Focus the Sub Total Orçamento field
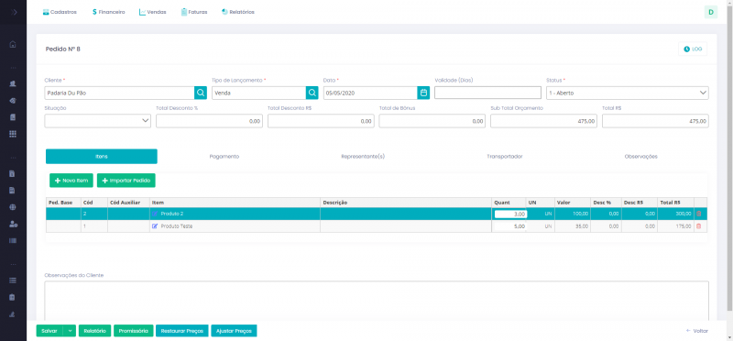This screenshot has height=341, width=733. pyautogui.click(x=543, y=121)
